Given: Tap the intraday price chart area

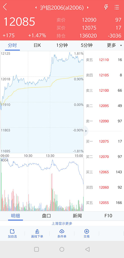Looking at the screenshot, I should [x=42, y=102].
